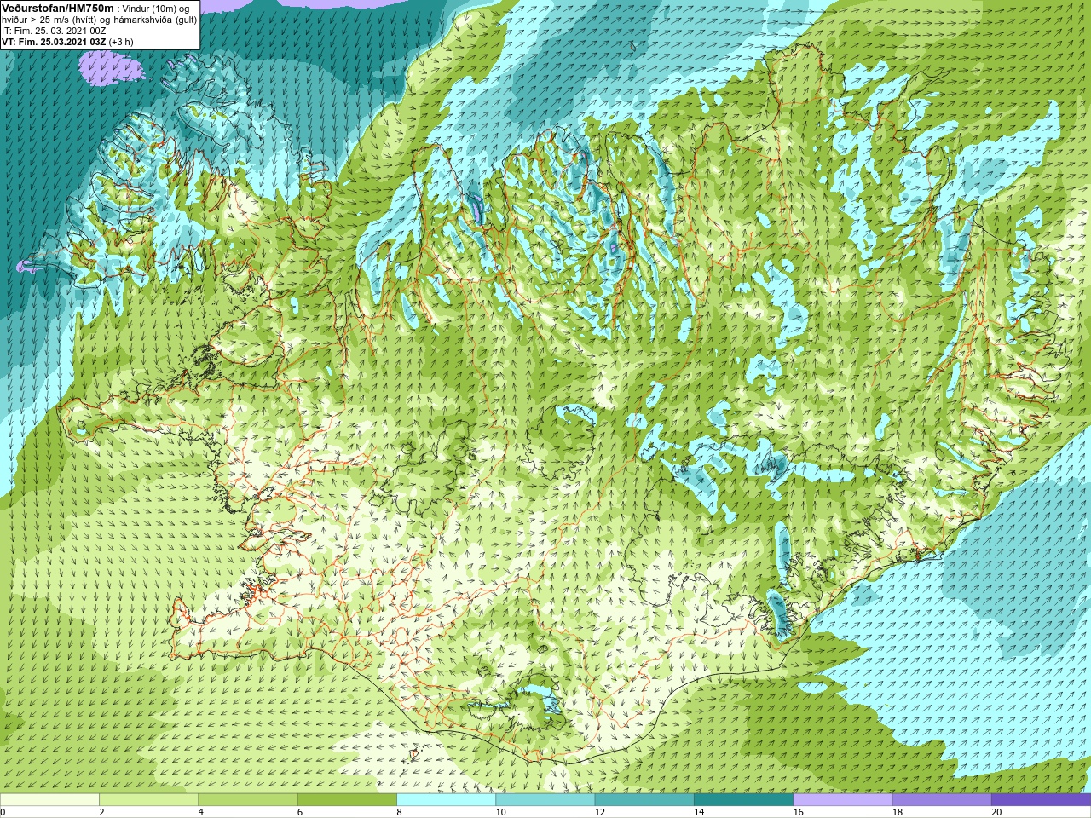
Task: Click the '4' label on the wind scale
Action: 200,812
